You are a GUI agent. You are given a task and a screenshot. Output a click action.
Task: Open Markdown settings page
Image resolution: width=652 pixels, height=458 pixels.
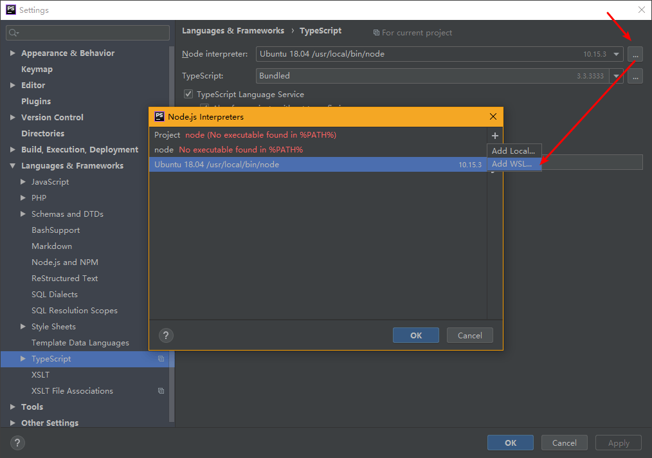[52, 246]
